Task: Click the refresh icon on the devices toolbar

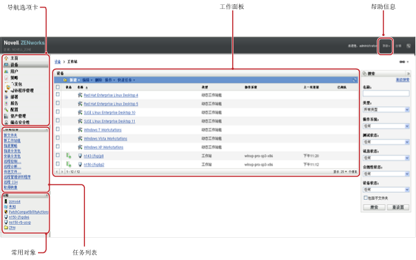Action: point(354,80)
